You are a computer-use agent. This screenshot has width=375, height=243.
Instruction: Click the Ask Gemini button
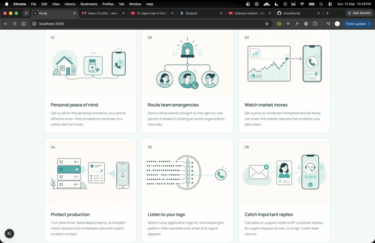click(359, 13)
